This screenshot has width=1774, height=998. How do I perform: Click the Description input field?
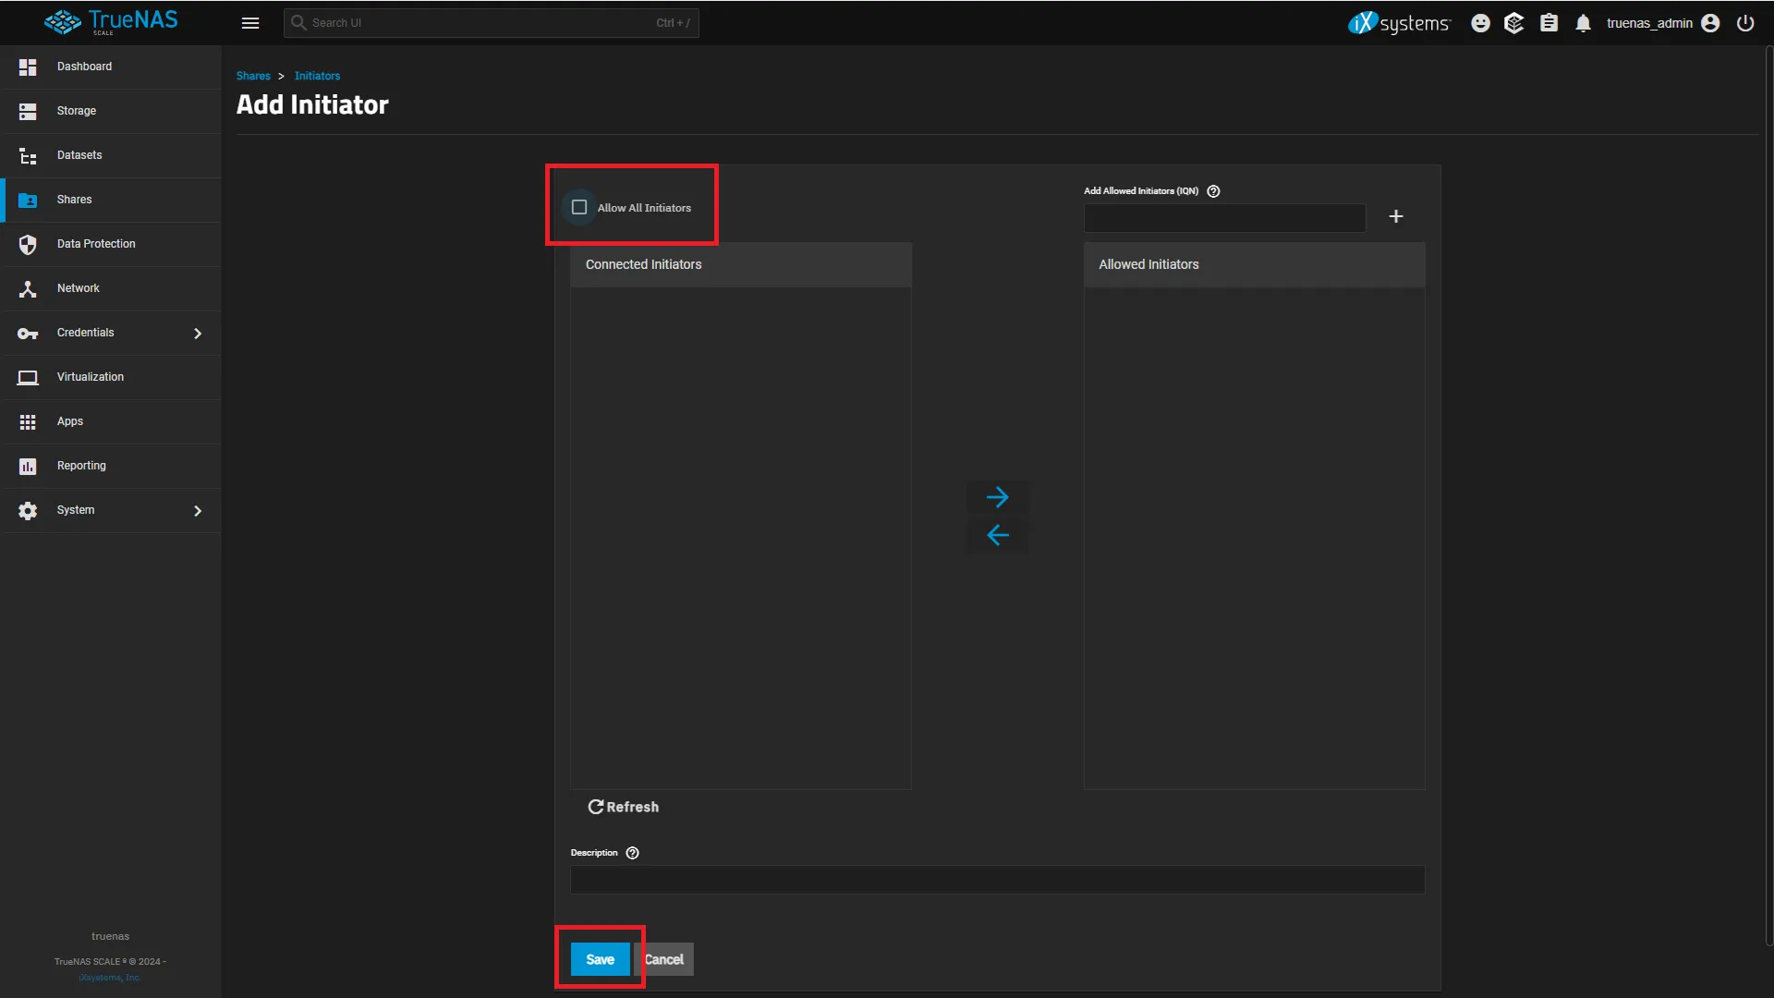(996, 879)
